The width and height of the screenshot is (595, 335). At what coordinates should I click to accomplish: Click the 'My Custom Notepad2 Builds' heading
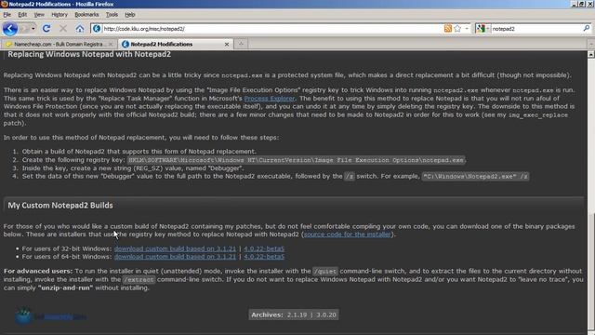point(60,206)
